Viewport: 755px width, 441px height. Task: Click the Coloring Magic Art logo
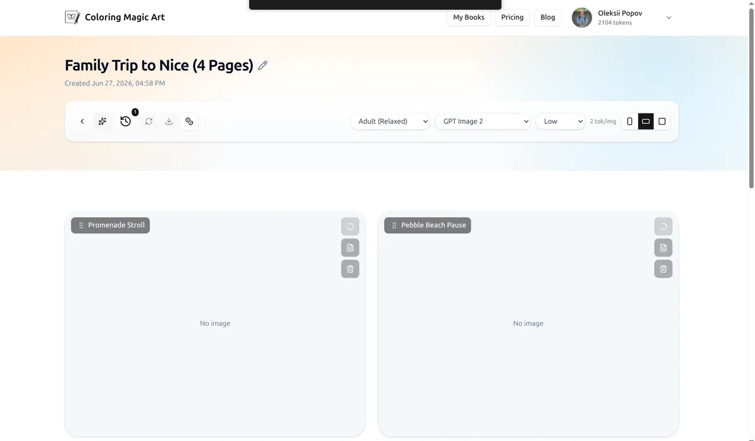pos(115,18)
